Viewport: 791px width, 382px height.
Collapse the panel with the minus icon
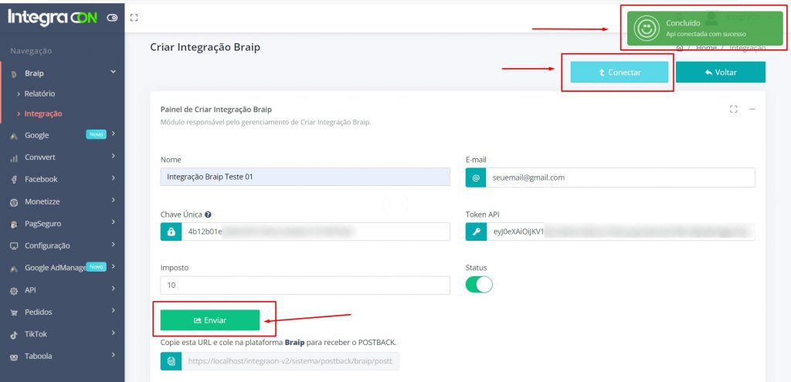click(x=752, y=110)
